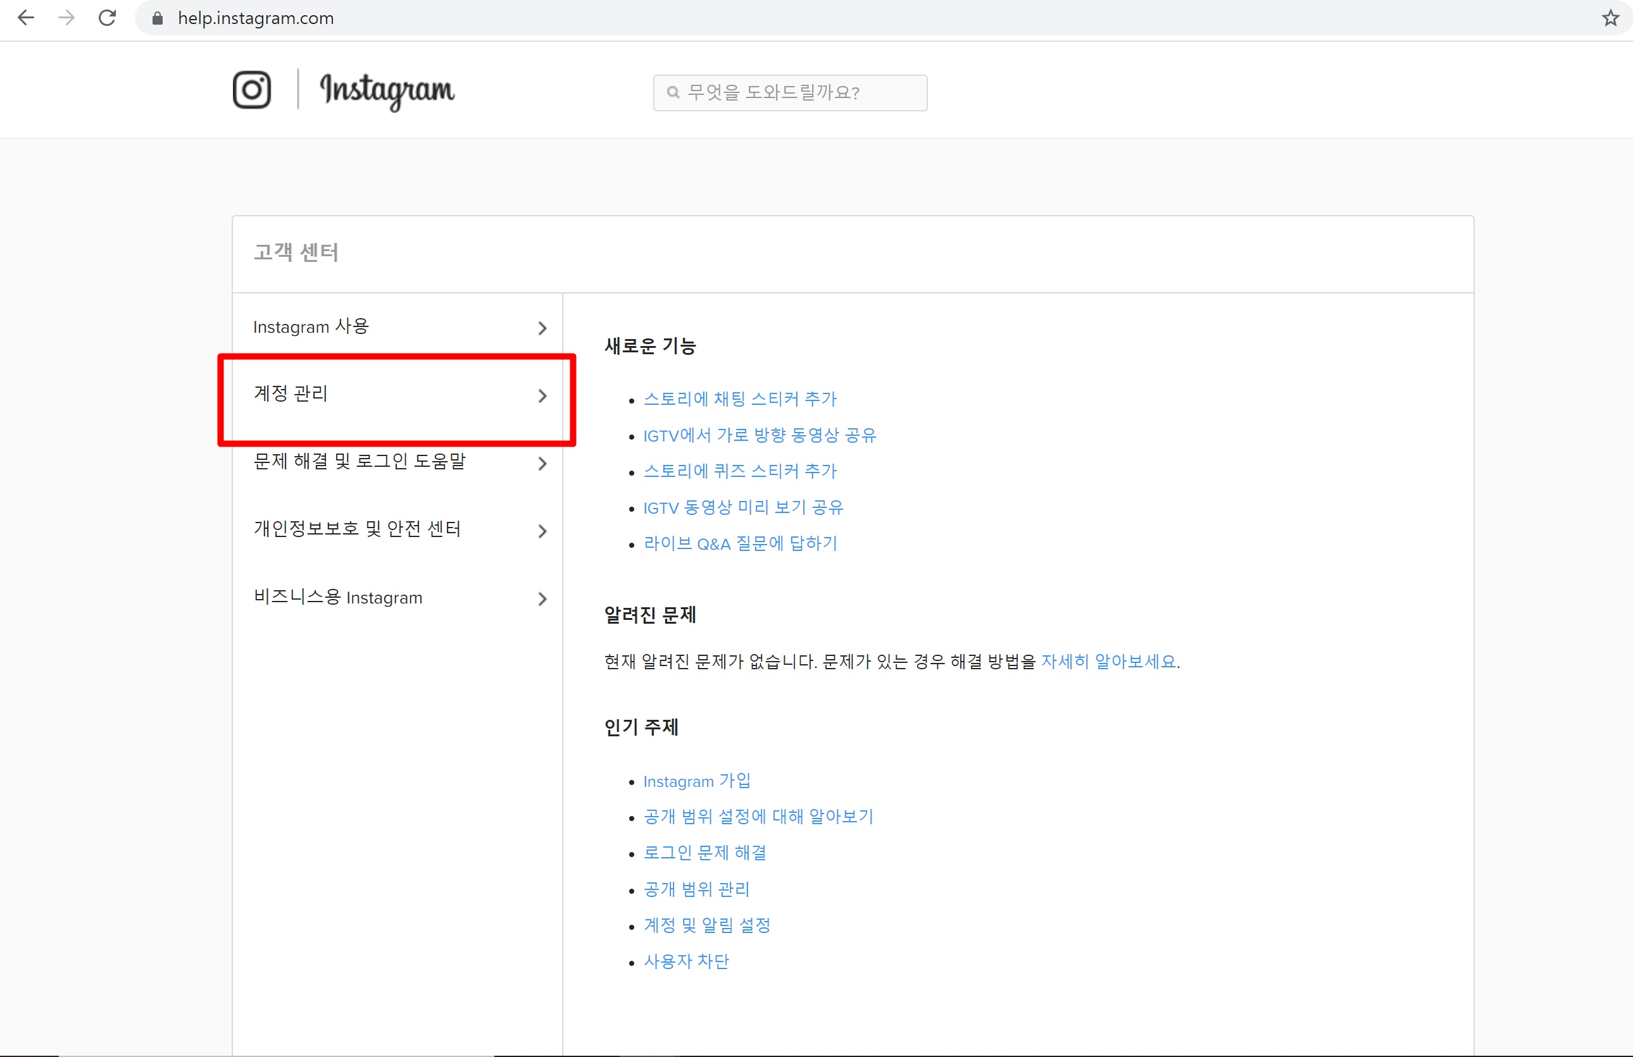Screen dimensions: 1633x1057
Task: Open link 라이브 Q&A 질문에 답하기
Action: (741, 544)
